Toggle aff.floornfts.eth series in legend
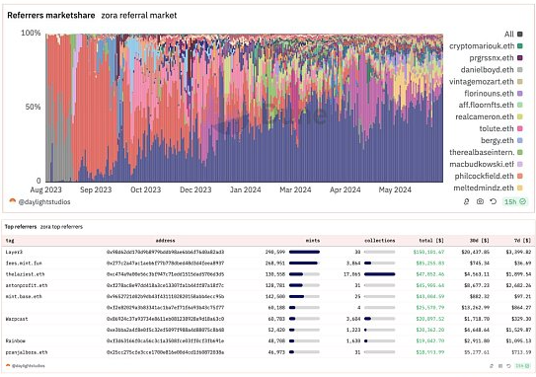 point(491,105)
